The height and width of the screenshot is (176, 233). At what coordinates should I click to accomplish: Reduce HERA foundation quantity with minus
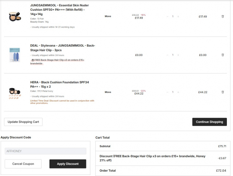[x=167, y=92]
